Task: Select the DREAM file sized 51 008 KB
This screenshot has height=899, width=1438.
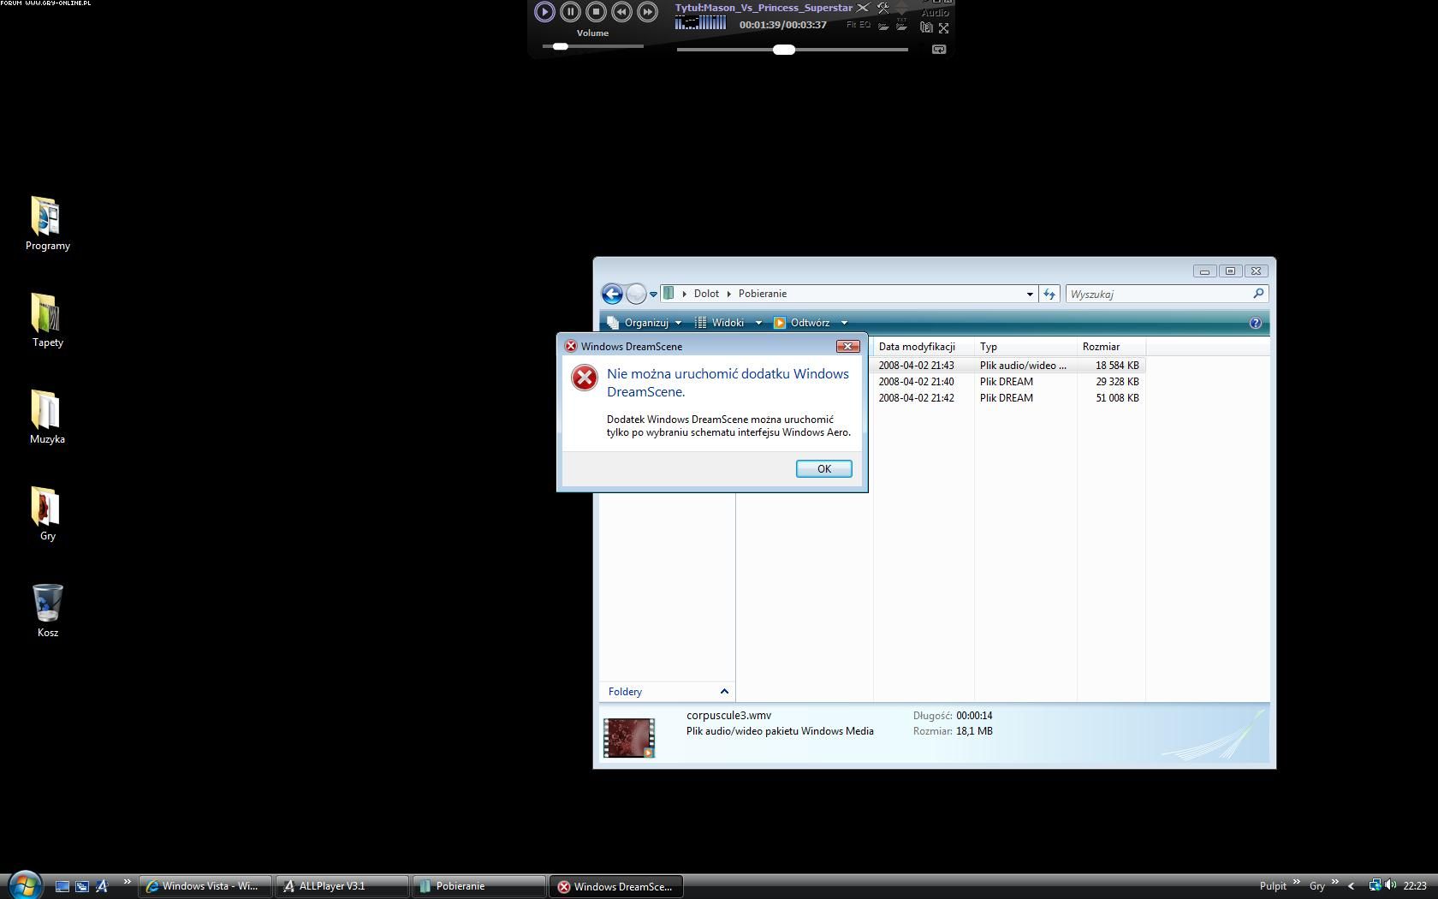Action: click(1008, 398)
